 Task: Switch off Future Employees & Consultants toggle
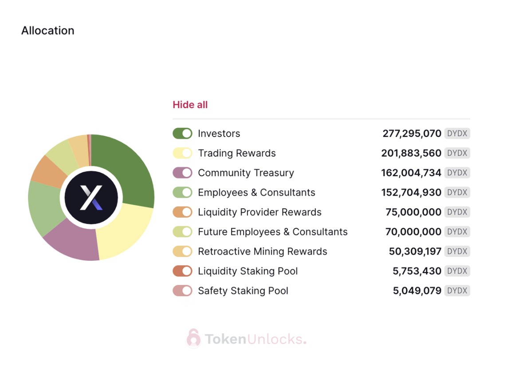click(182, 232)
